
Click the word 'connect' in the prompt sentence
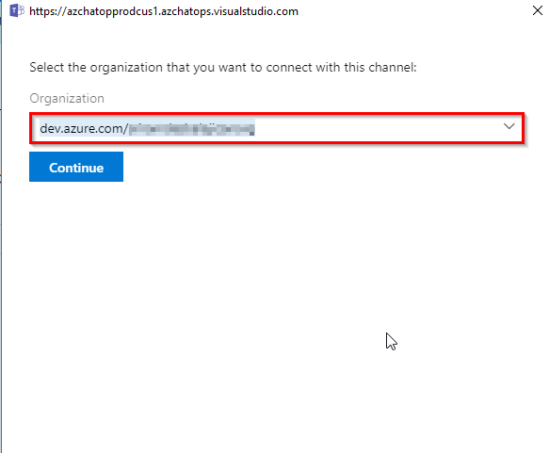tap(289, 67)
